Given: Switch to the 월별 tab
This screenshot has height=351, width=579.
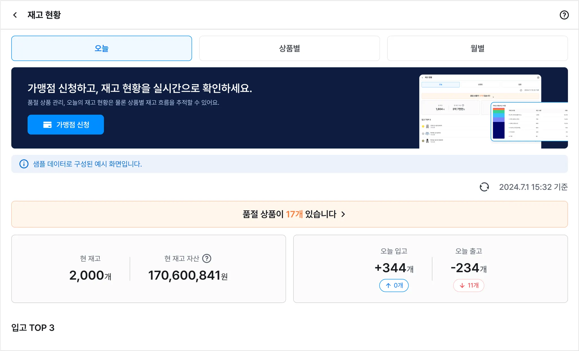Looking at the screenshot, I should (477, 48).
